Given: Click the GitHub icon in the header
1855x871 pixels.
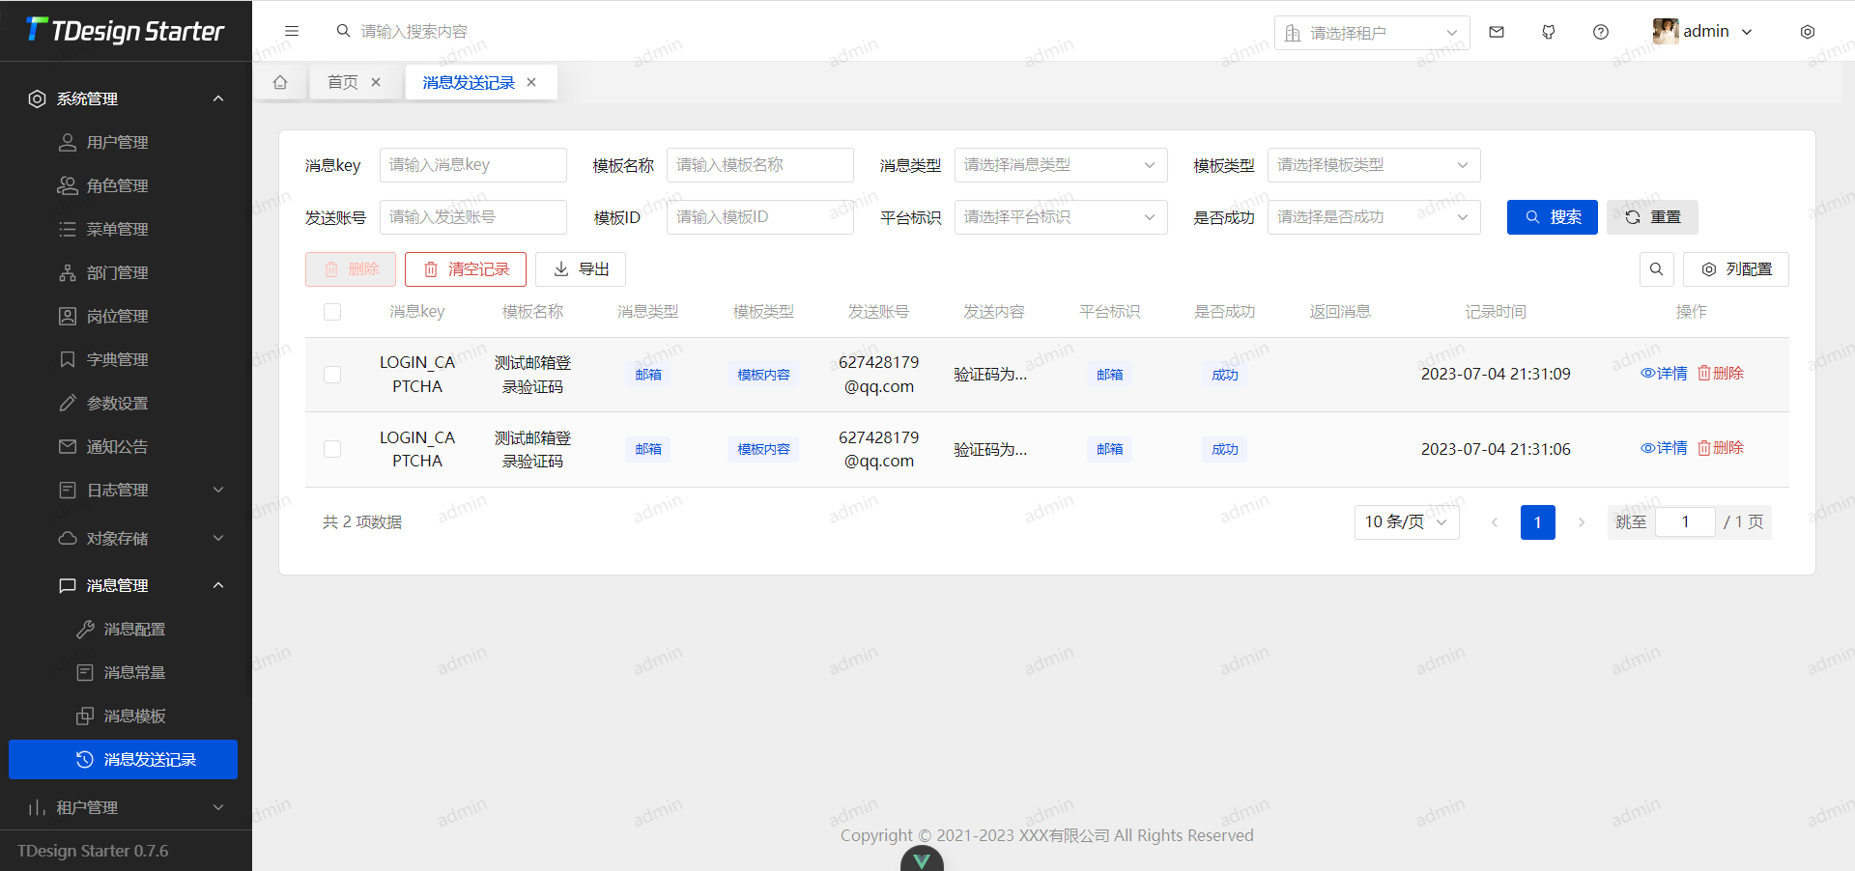Looking at the screenshot, I should pyautogui.click(x=1548, y=31).
